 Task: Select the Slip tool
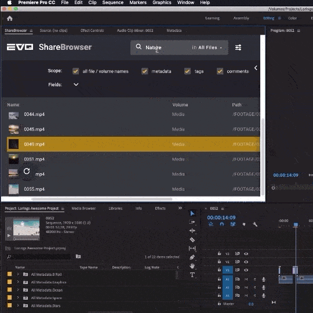(192, 248)
